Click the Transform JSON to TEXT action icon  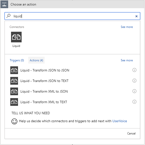click(14, 81)
